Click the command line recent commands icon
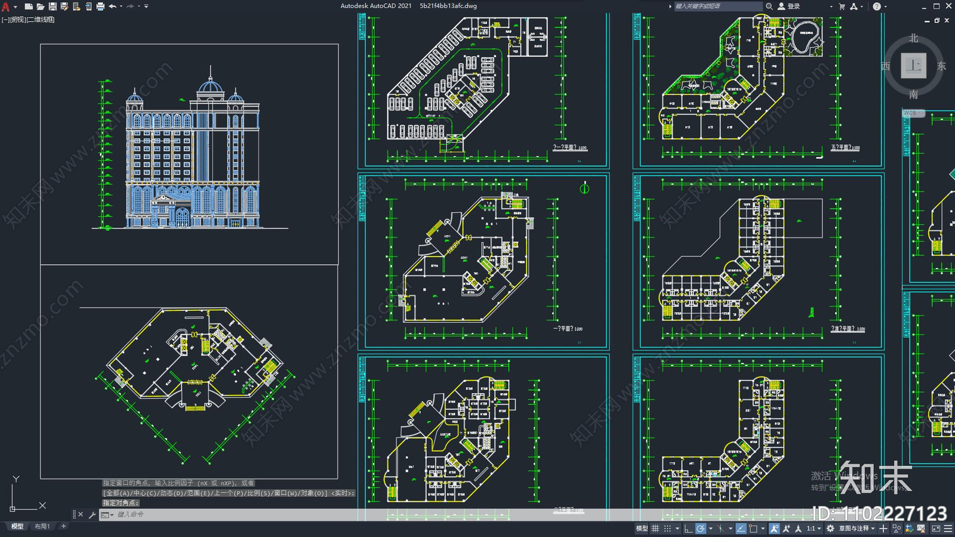This screenshot has height=537, width=955. point(106,514)
